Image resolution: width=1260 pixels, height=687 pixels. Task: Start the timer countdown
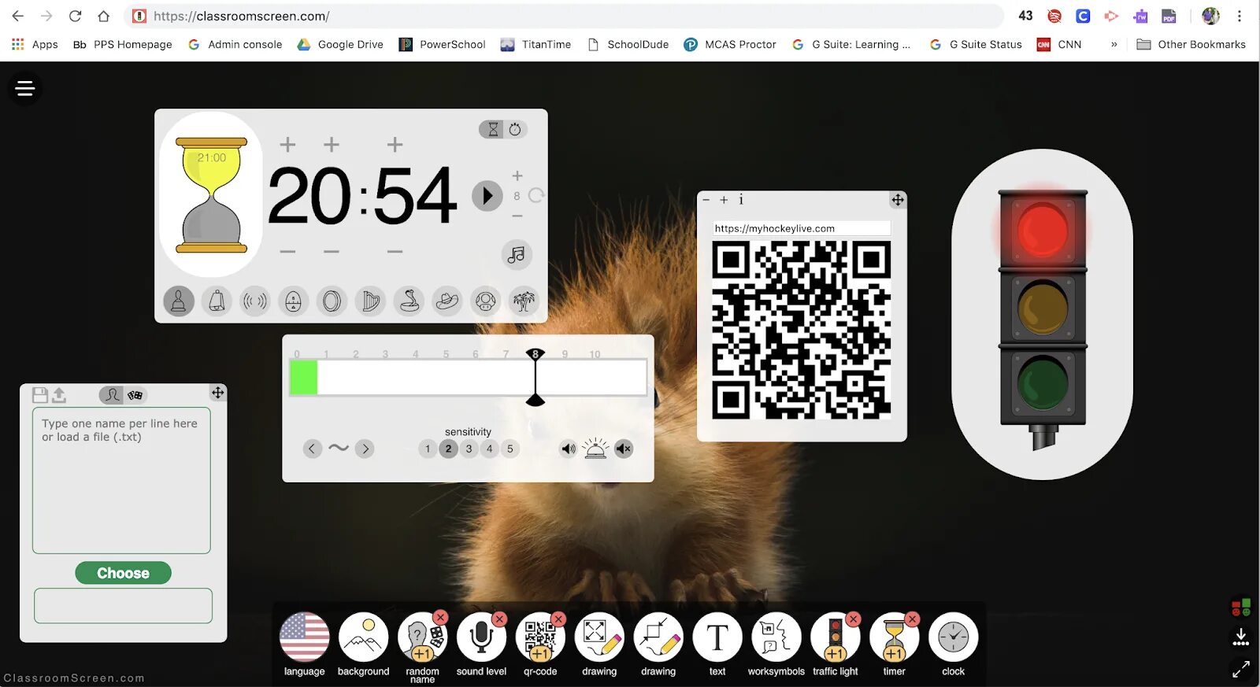pos(487,195)
